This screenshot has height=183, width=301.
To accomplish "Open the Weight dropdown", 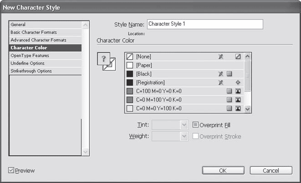I will [184, 136].
